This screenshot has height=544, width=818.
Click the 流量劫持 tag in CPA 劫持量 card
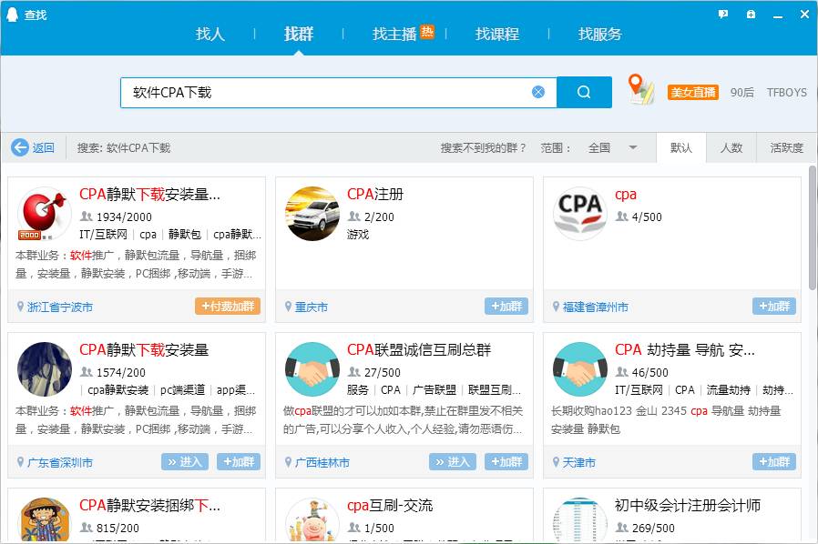(x=728, y=389)
